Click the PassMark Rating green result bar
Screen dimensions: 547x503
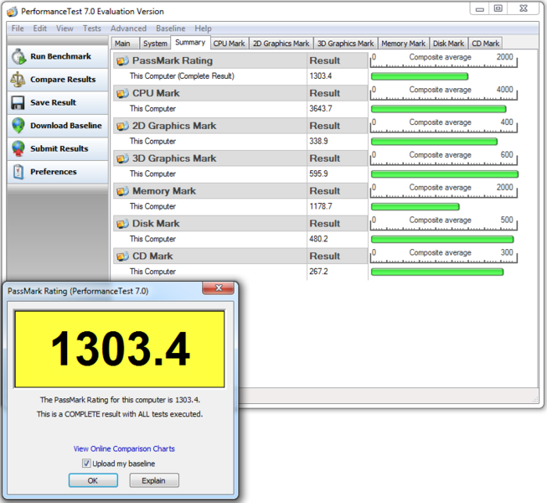(419, 76)
